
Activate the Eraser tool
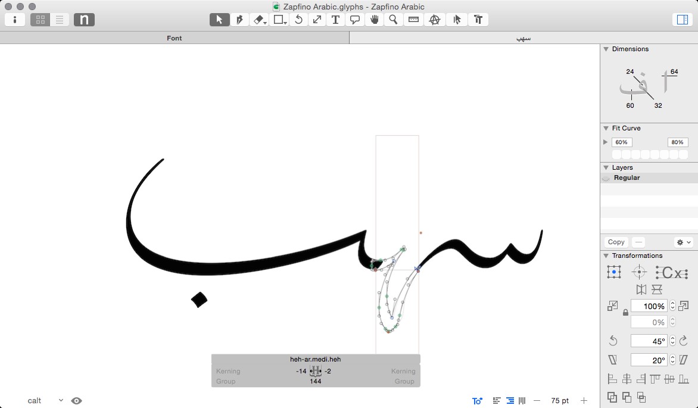pos(258,19)
